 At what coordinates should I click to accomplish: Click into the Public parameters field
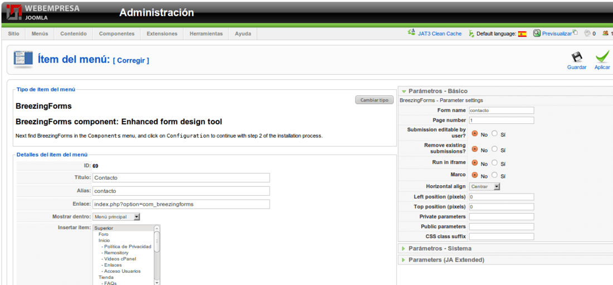(501, 226)
